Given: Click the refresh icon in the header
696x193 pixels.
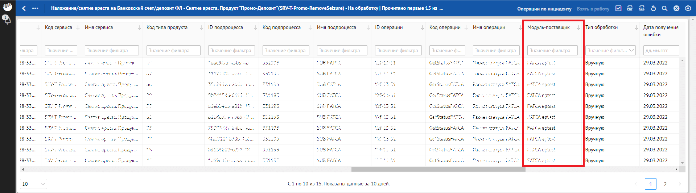Looking at the screenshot, I should pos(653,8).
